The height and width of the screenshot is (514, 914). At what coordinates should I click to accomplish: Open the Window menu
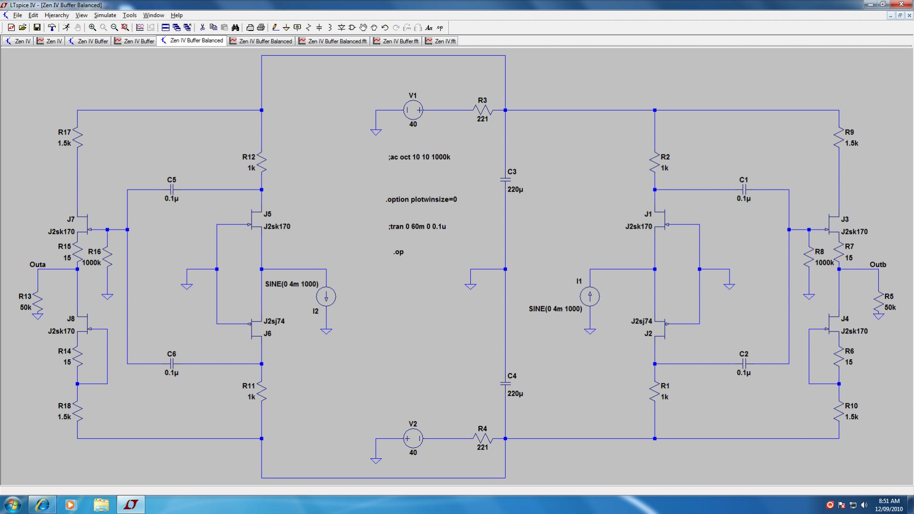point(153,15)
